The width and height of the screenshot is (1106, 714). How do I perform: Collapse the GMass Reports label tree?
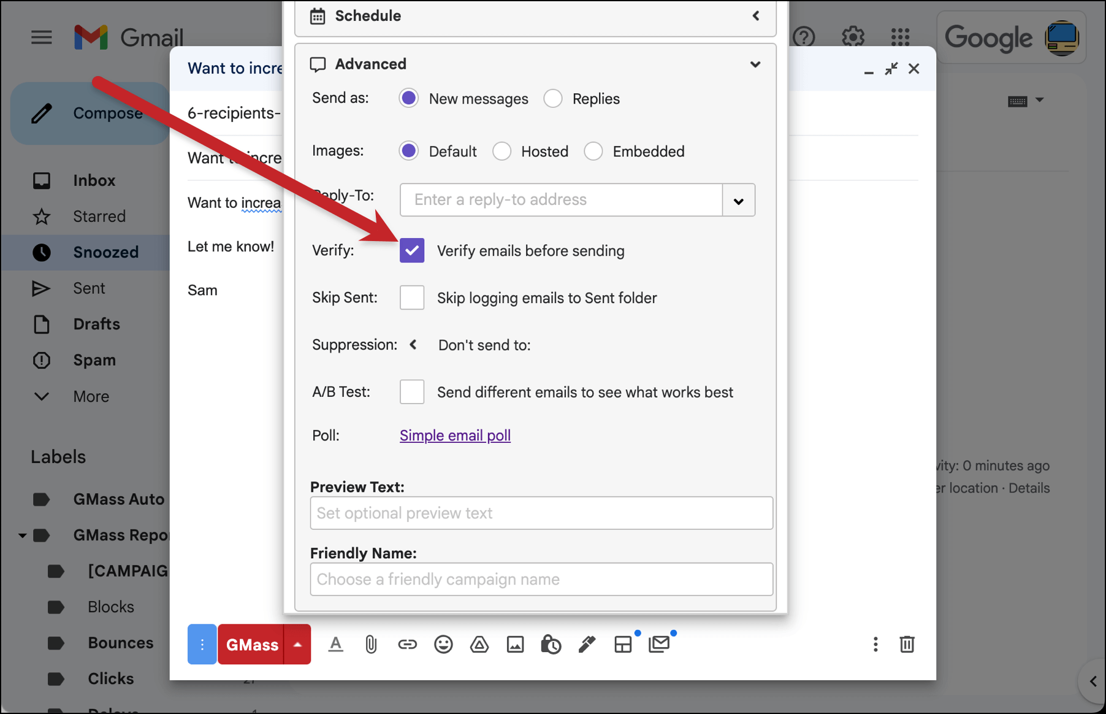(x=23, y=535)
